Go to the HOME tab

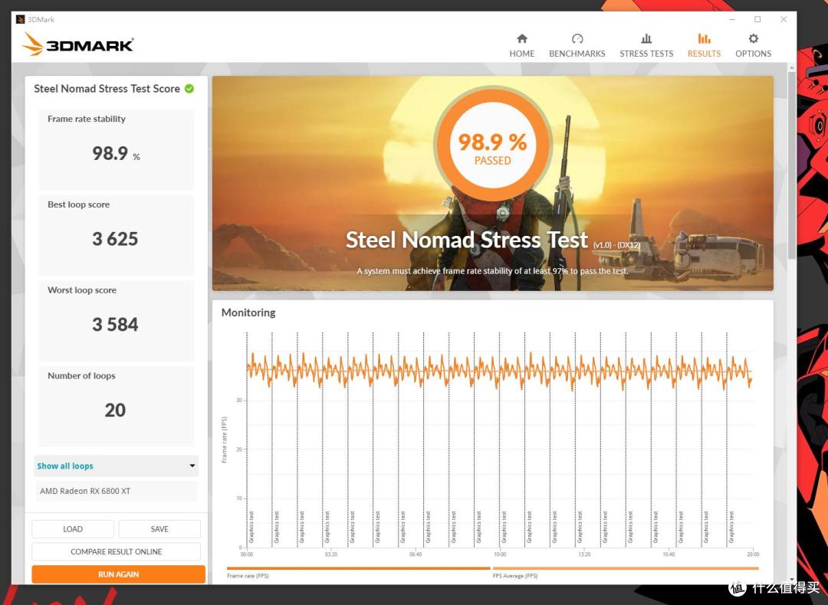[522, 45]
